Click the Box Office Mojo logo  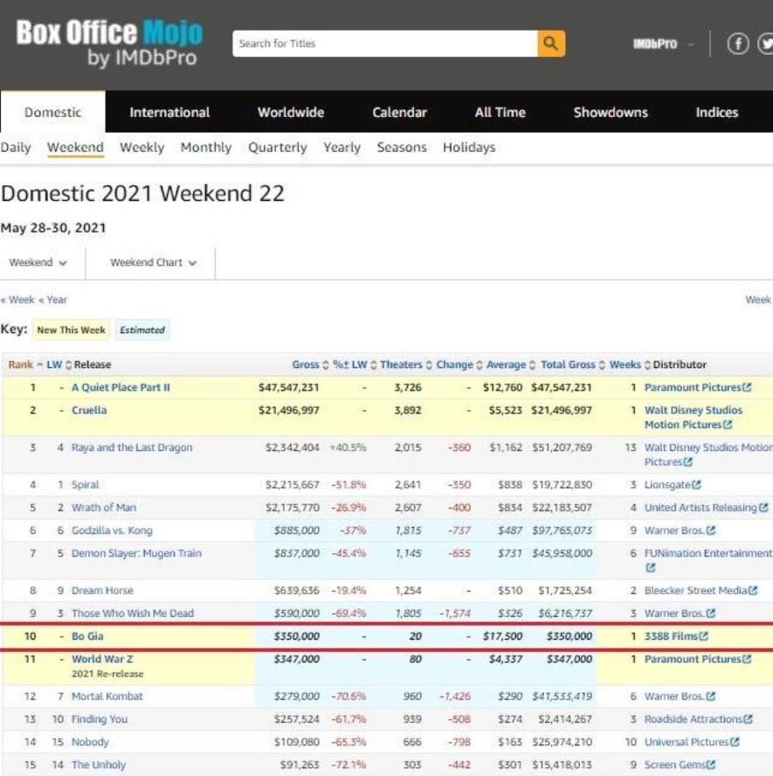pyautogui.click(x=109, y=45)
